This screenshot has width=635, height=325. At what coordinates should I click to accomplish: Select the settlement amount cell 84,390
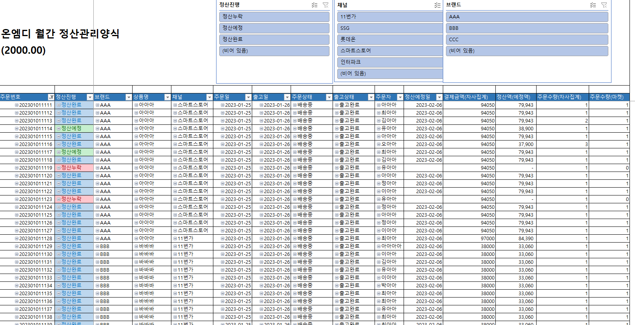coord(516,238)
